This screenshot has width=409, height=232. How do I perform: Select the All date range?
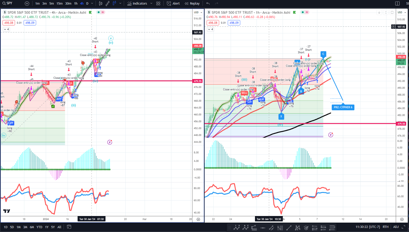(59, 227)
